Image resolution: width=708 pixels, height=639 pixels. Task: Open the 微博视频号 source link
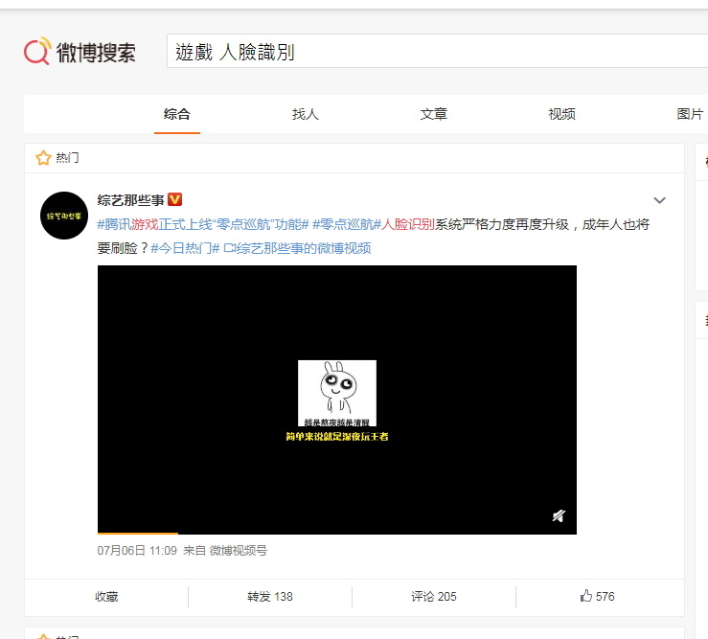pos(238,551)
